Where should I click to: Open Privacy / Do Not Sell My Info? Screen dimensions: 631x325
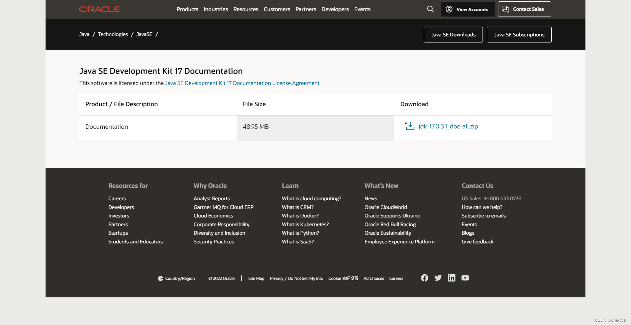click(297, 278)
